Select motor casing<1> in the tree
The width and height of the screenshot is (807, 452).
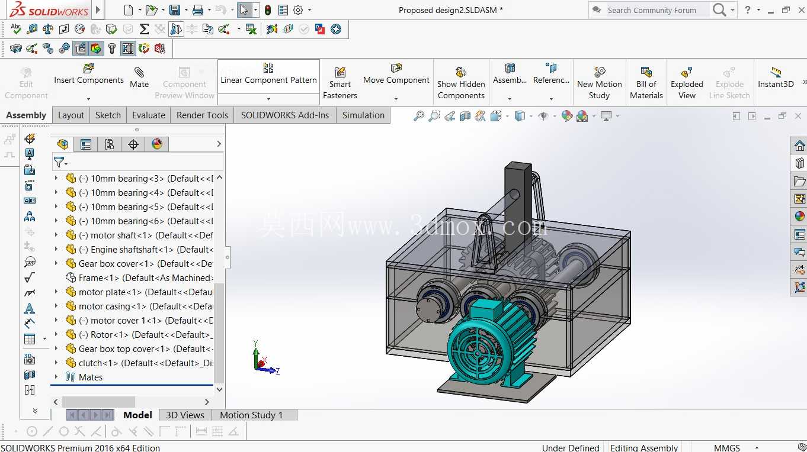(139, 306)
